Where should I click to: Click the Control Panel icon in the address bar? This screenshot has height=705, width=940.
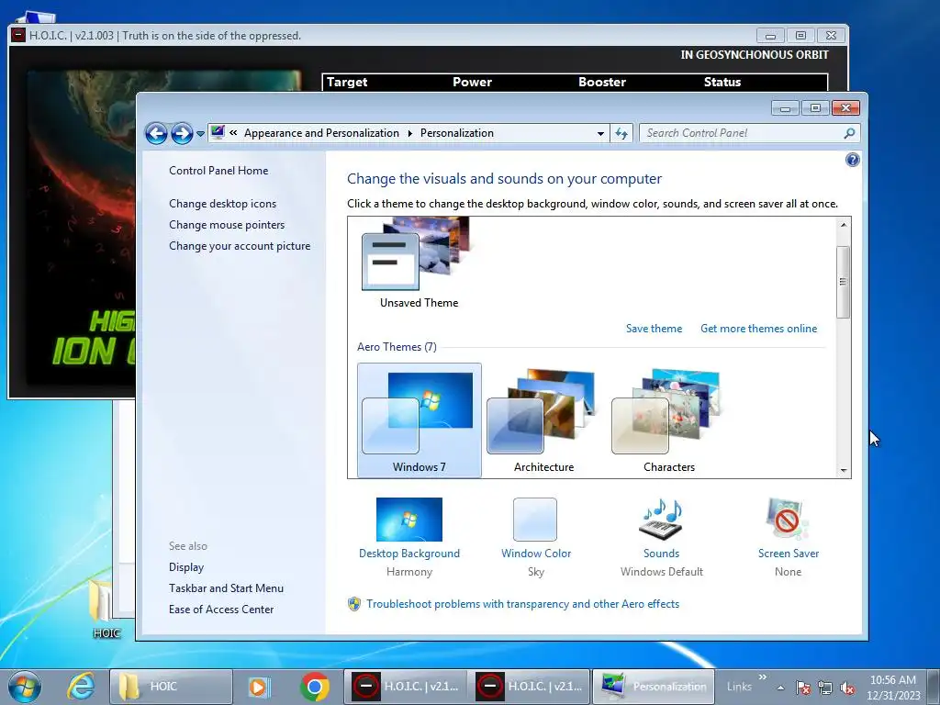tap(218, 132)
